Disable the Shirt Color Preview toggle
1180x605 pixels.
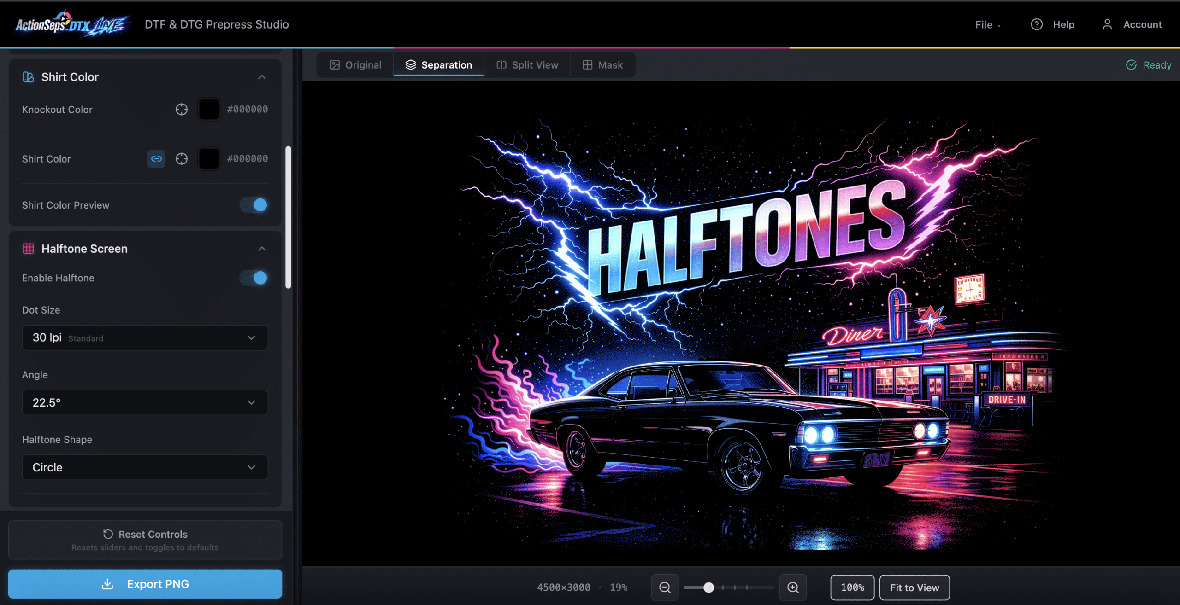point(254,205)
